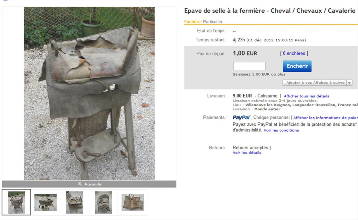Click the Agrandir enlarge bar
Viewport: 358px width, 220px height.
click(89, 184)
